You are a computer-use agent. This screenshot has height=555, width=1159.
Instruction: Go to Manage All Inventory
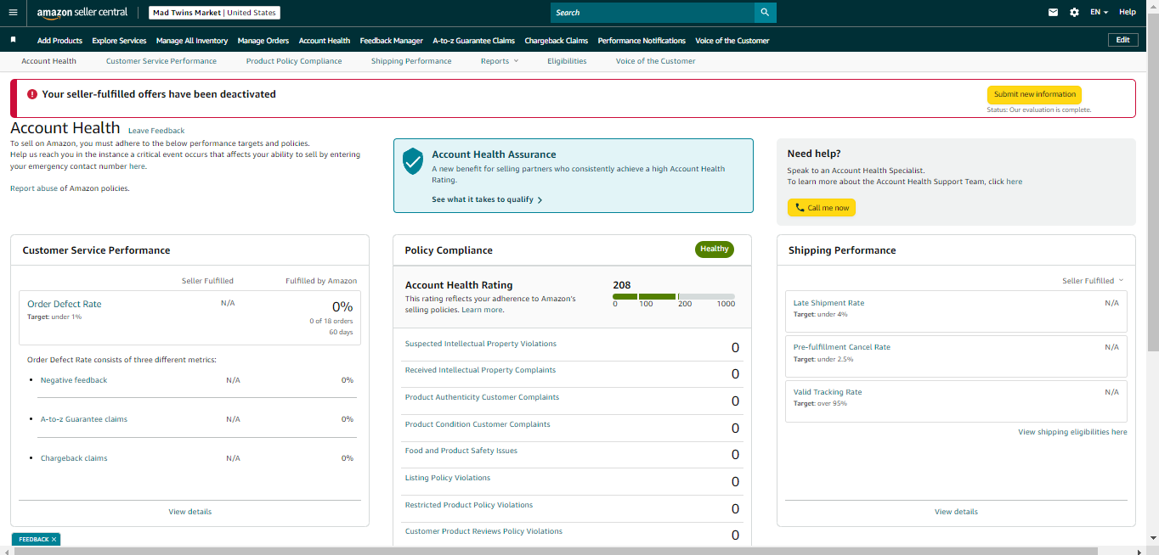pos(192,41)
